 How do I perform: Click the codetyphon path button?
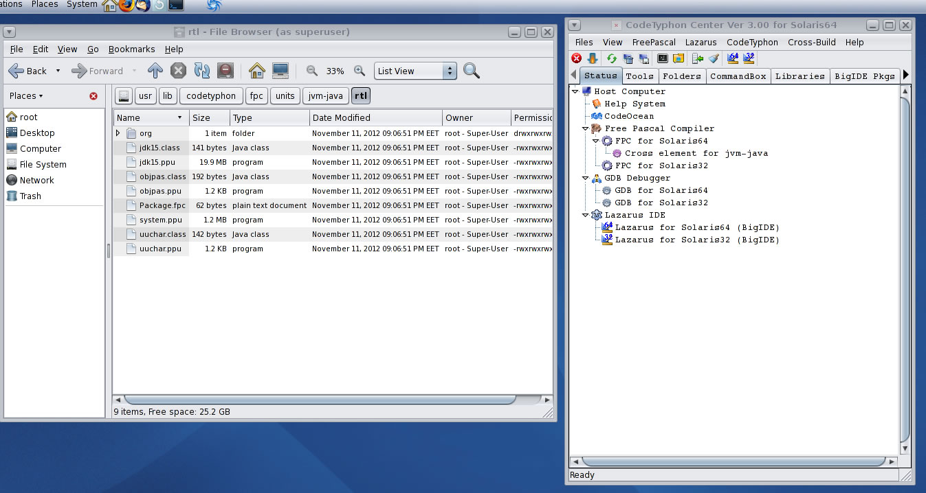pos(211,96)
